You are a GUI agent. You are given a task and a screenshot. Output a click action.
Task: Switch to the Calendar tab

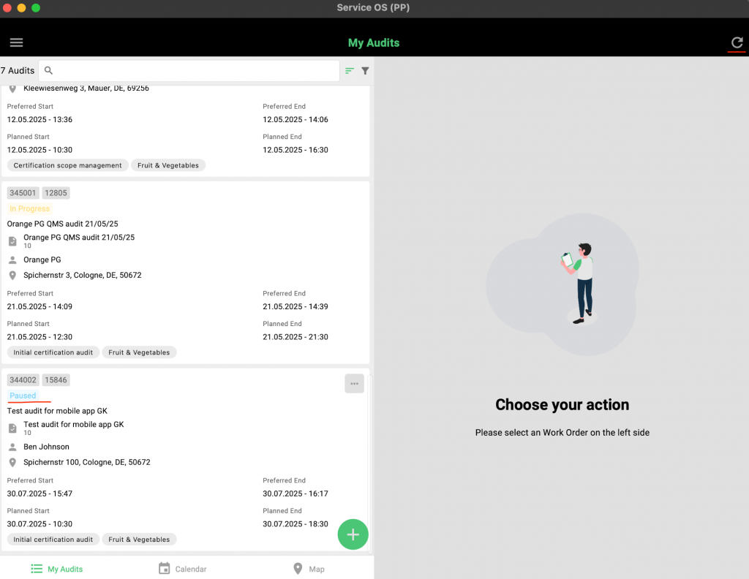tap(183, 569)
